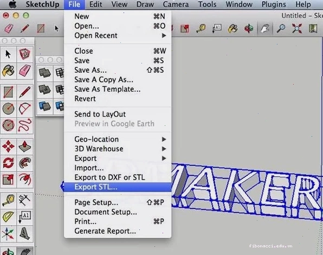Viewport: 323px width, 255px height.
Task: Choose Generate Report...
Action: point(118,231)
